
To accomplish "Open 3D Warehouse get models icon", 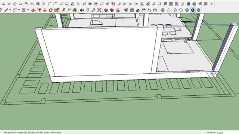I will [x=106, y=10].
